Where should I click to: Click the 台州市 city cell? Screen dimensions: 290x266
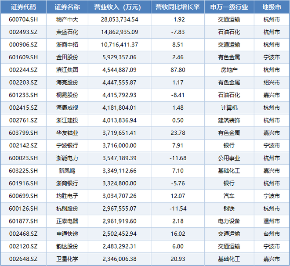pos(271,234)
